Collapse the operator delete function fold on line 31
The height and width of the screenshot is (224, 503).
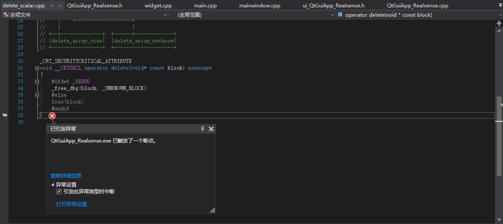click(37, 68)
